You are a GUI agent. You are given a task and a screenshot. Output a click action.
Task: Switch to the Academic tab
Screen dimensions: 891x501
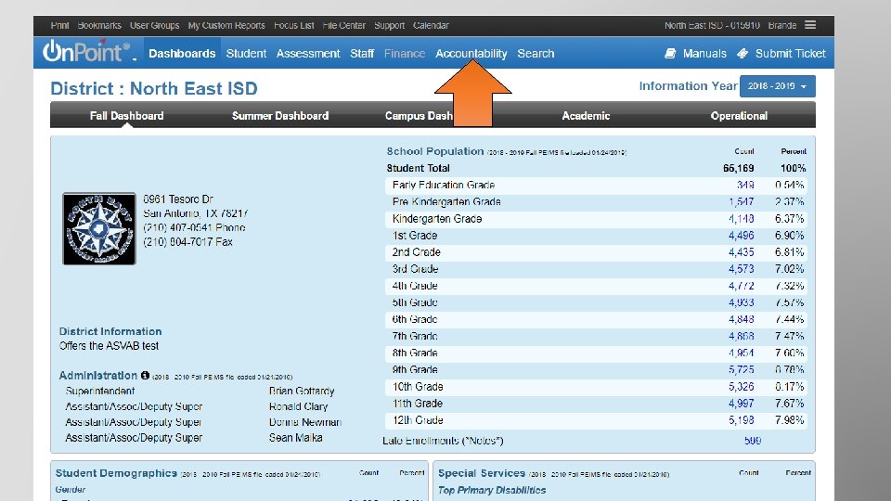pos(586,115)
